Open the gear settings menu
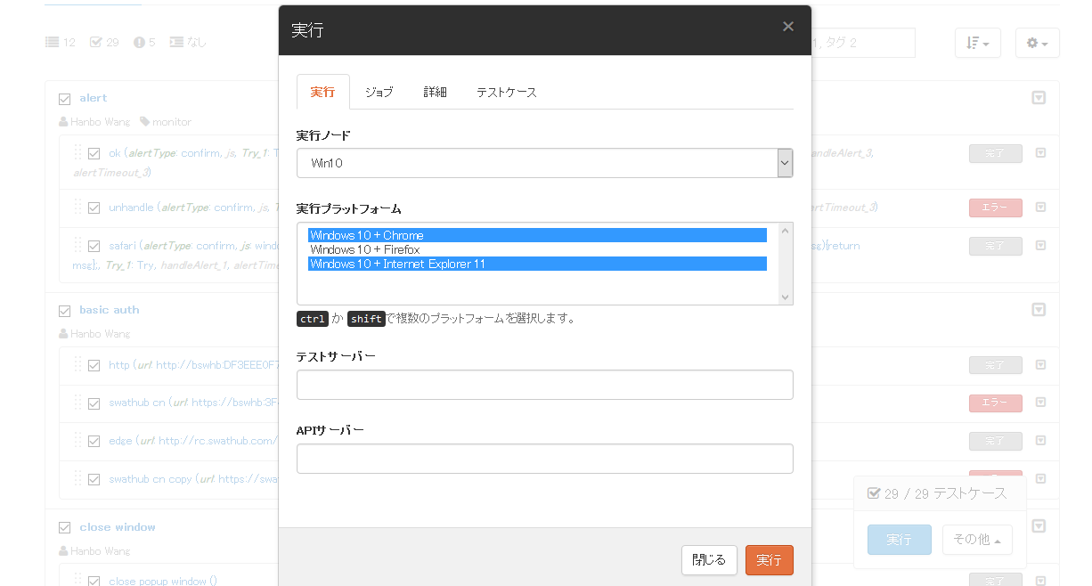 (1037, 43)
